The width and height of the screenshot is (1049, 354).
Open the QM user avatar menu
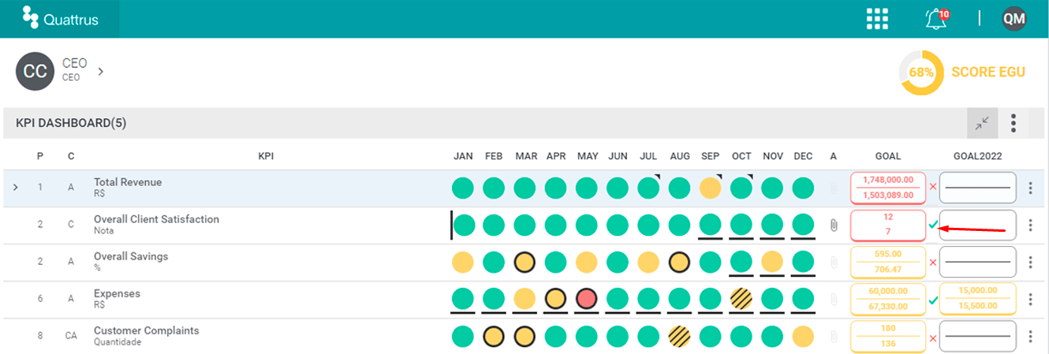point(1014,19)
